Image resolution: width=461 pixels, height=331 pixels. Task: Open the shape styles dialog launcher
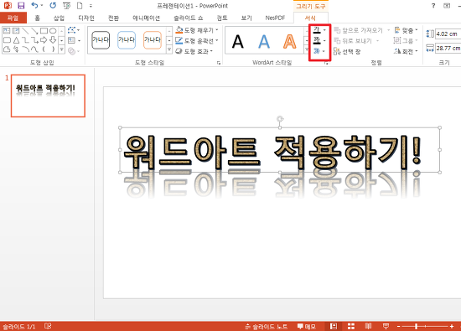tap(219, 63)
